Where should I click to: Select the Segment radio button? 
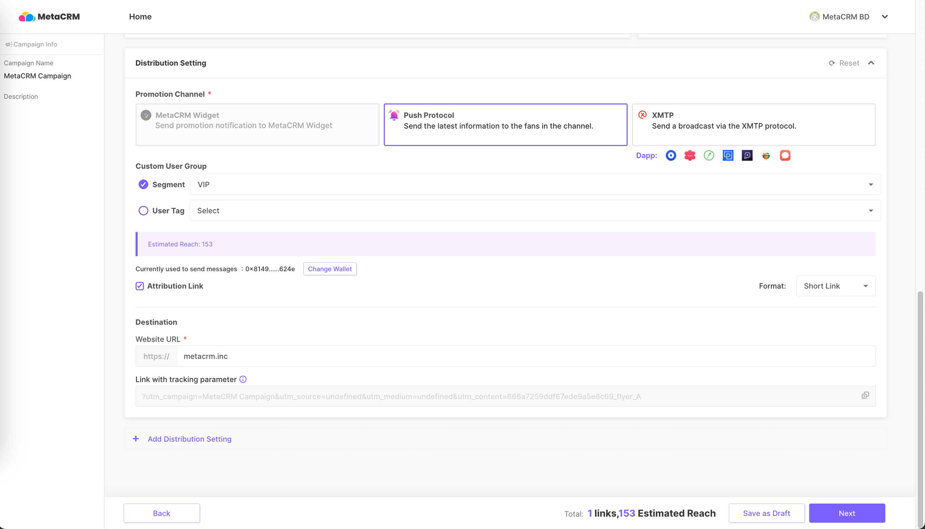143,185
